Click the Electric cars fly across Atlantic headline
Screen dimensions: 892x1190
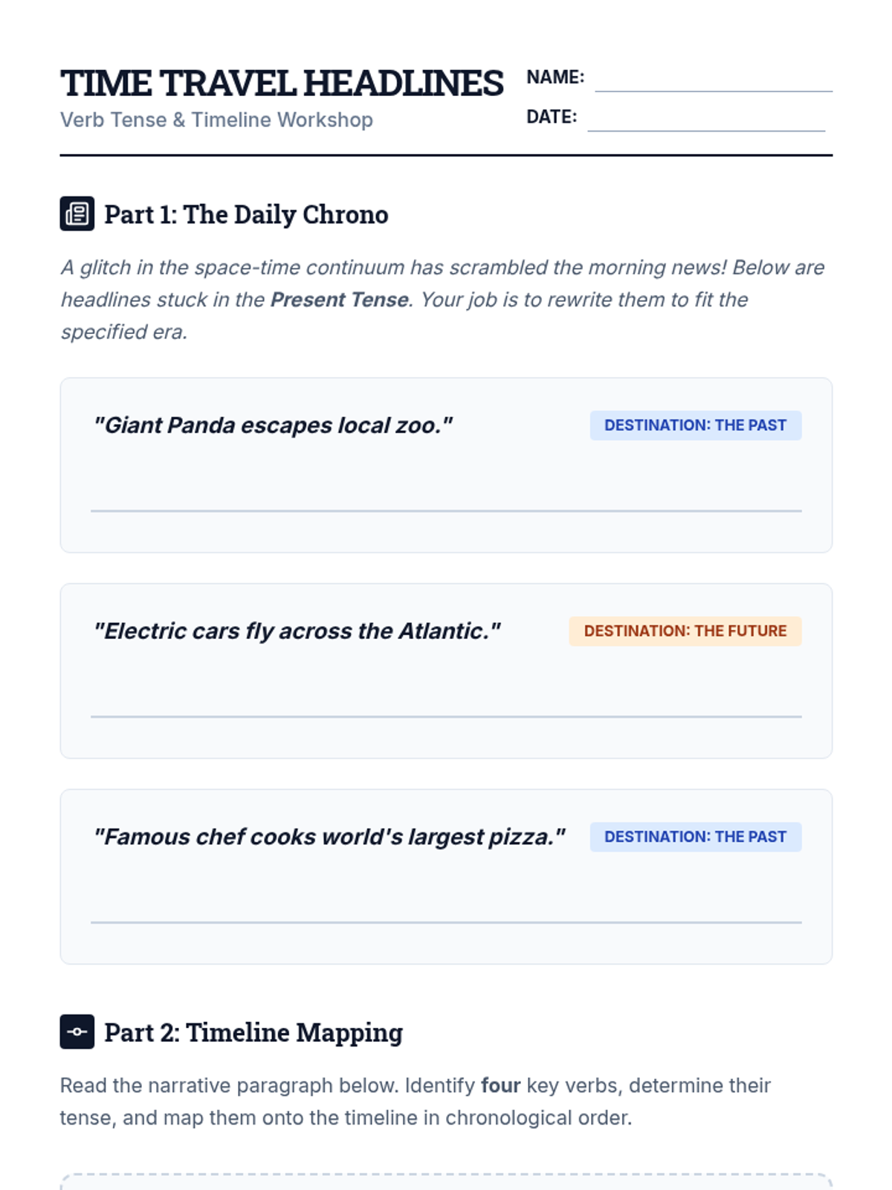(x=297, y=631)
